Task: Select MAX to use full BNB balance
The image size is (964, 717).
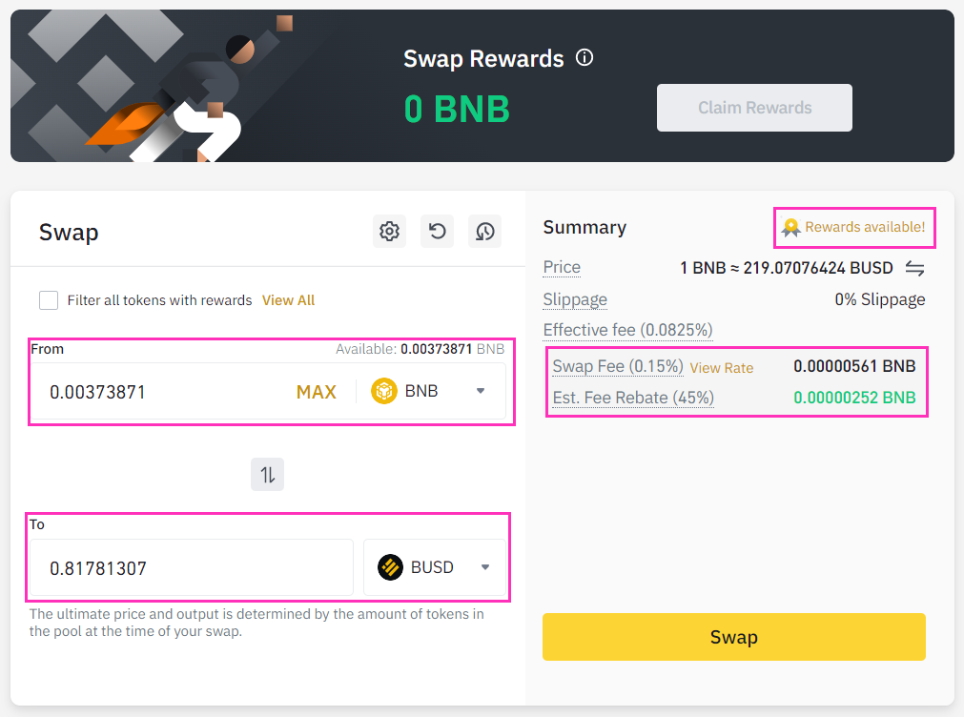Action: (x=316, y=390)
